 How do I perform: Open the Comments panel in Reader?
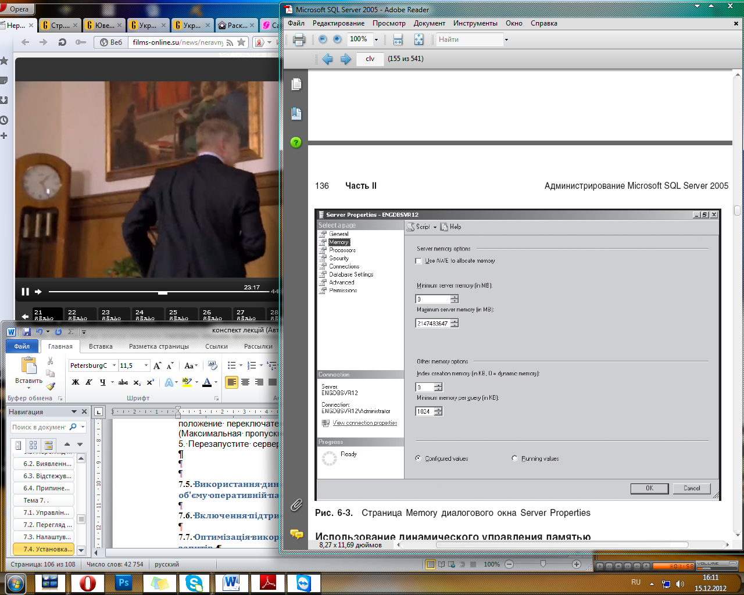click(296, 534)
